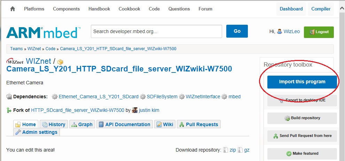Click the Camera_LS_Y201 breadcrumb link
Screen dimensions: 345x161
tap(118, 49)
